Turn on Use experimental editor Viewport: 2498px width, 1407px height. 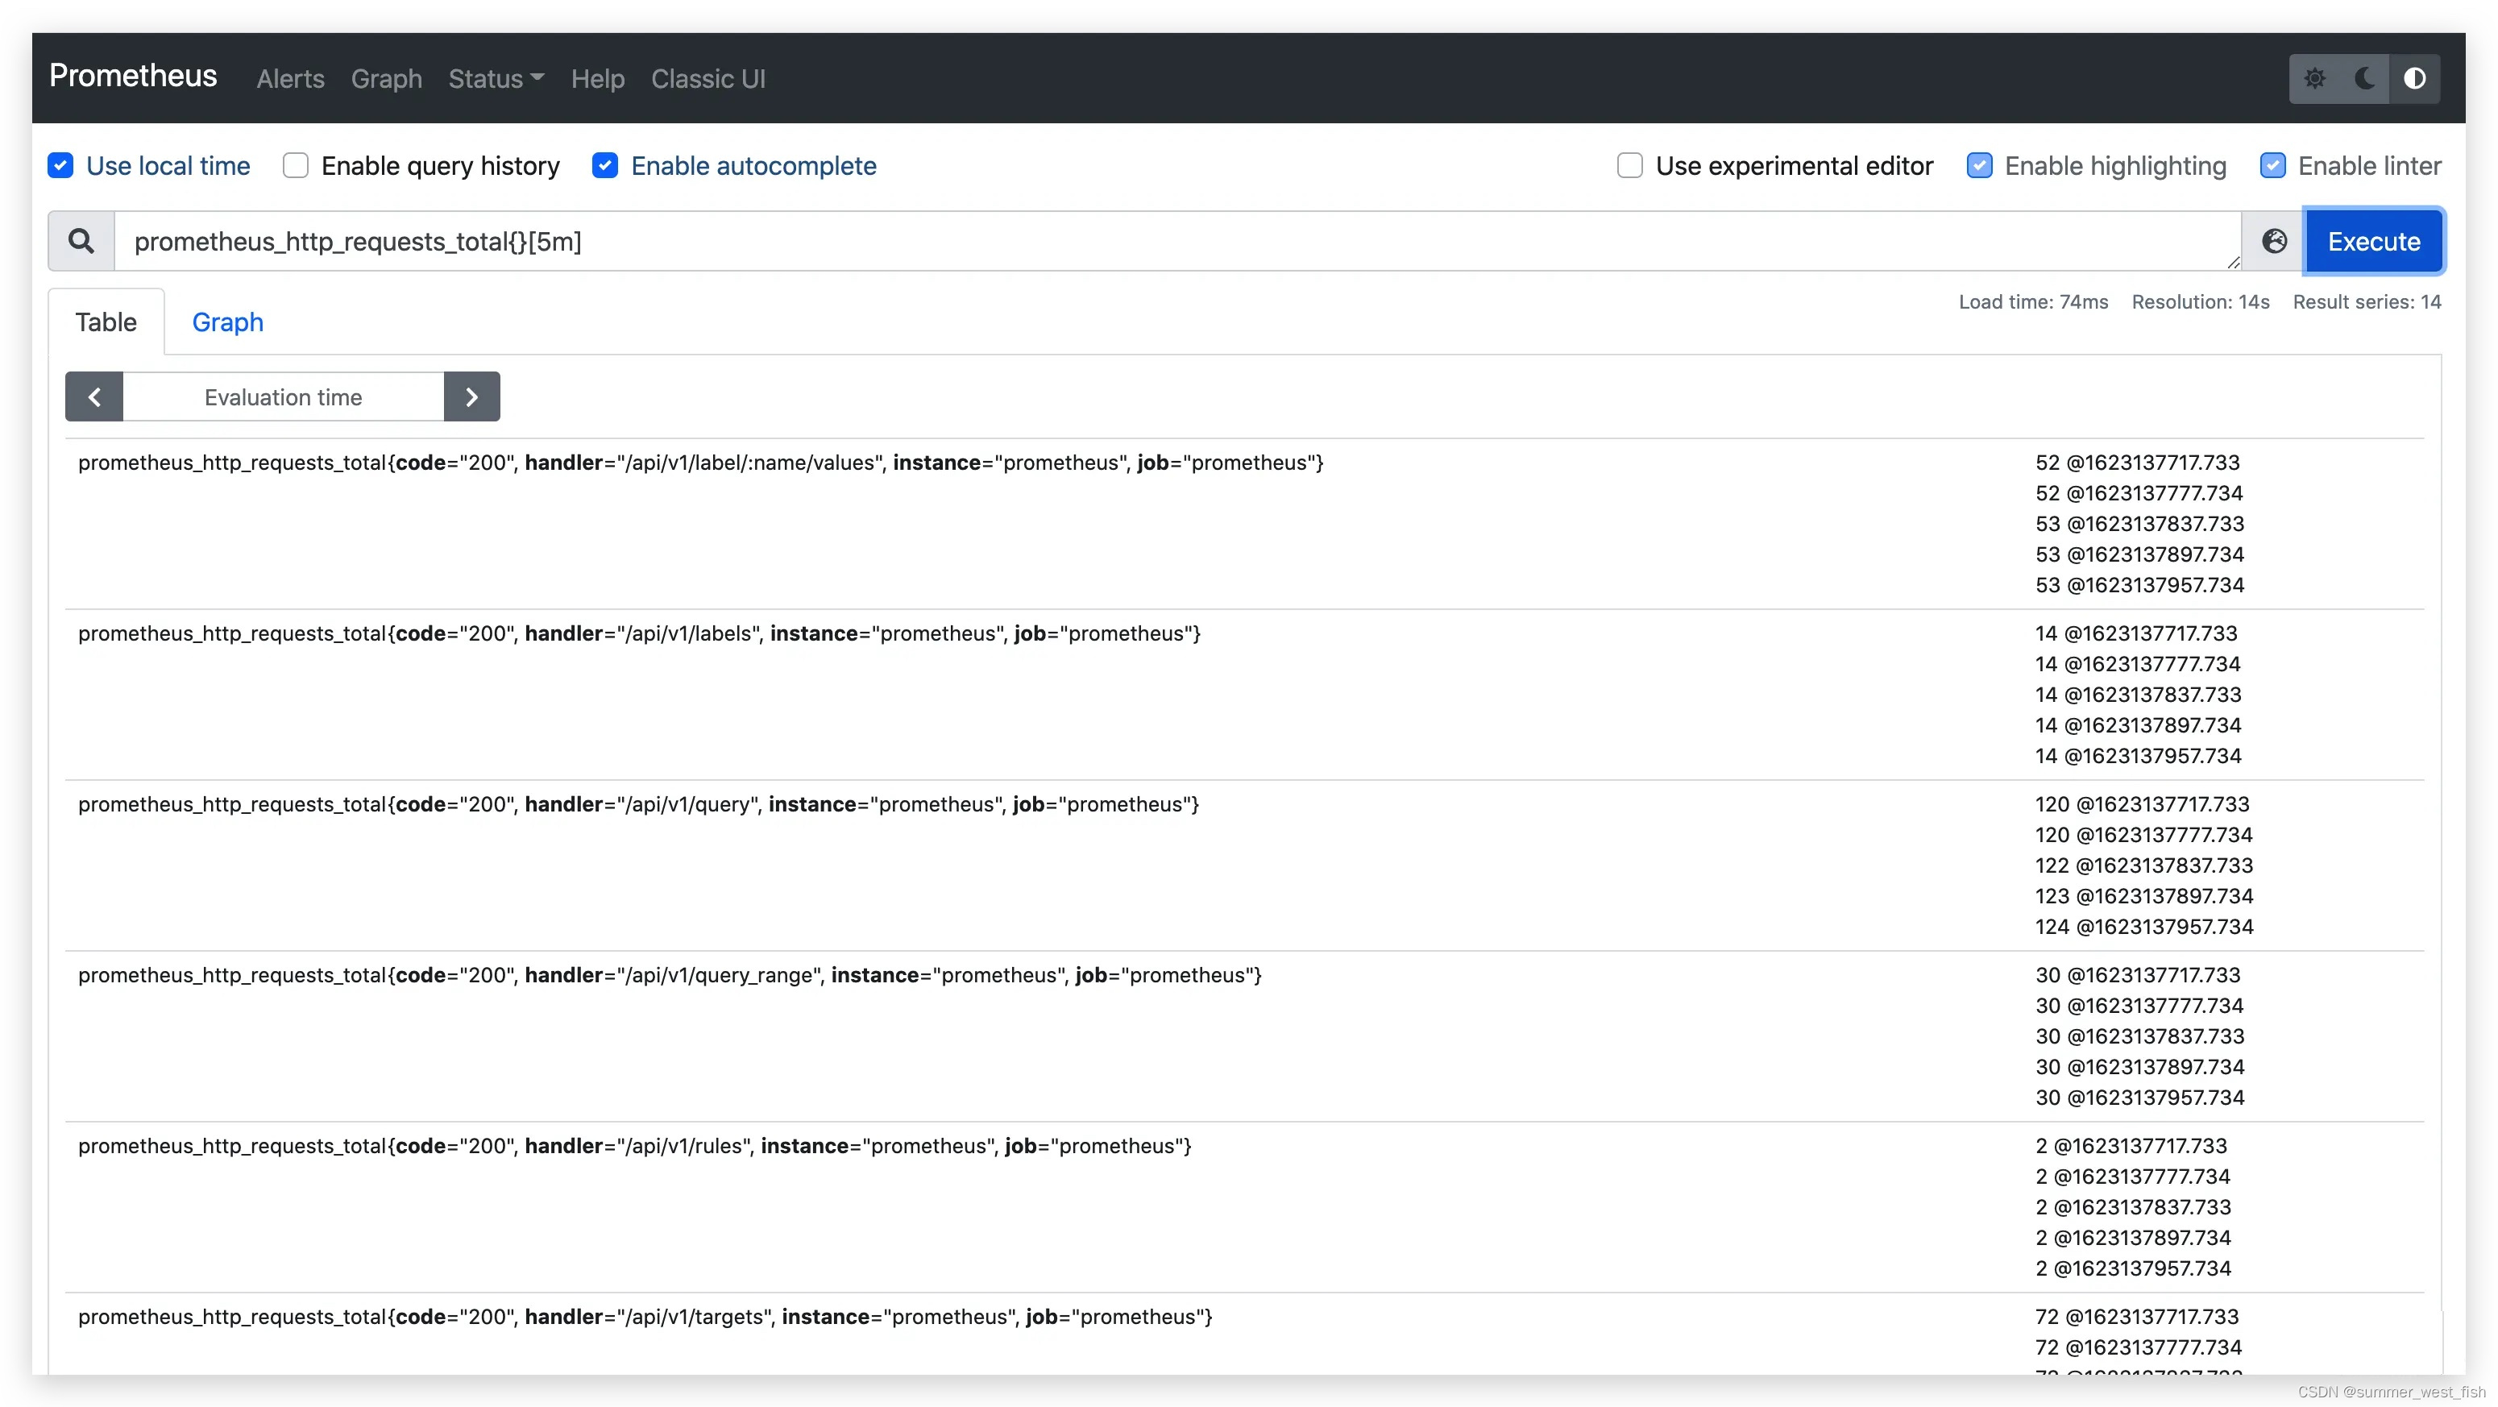(1629, 166)
